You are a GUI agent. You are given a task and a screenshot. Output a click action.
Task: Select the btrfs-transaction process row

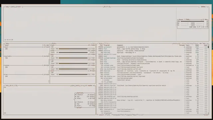[x=153, y=102]
